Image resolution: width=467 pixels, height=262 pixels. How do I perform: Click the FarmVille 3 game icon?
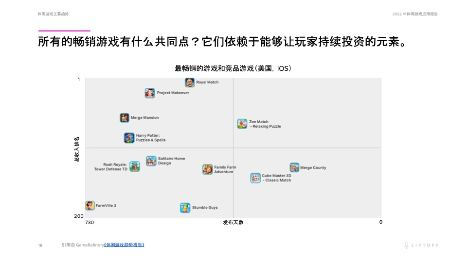point(90,206)
